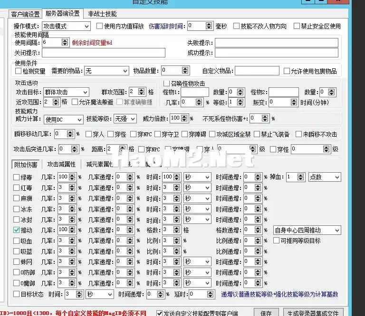Screen dimensions: 365x316
Task: Adjust the 红毒 几率 spinner
Action: 72,187
